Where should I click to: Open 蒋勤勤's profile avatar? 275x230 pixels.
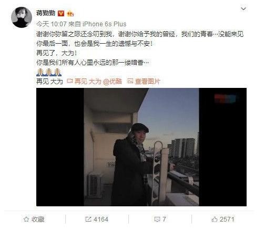click(x=22, y=17)
